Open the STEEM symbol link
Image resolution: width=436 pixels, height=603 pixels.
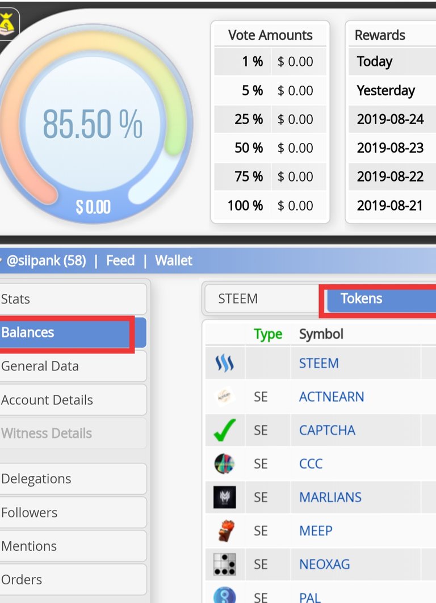pos(319,363)
